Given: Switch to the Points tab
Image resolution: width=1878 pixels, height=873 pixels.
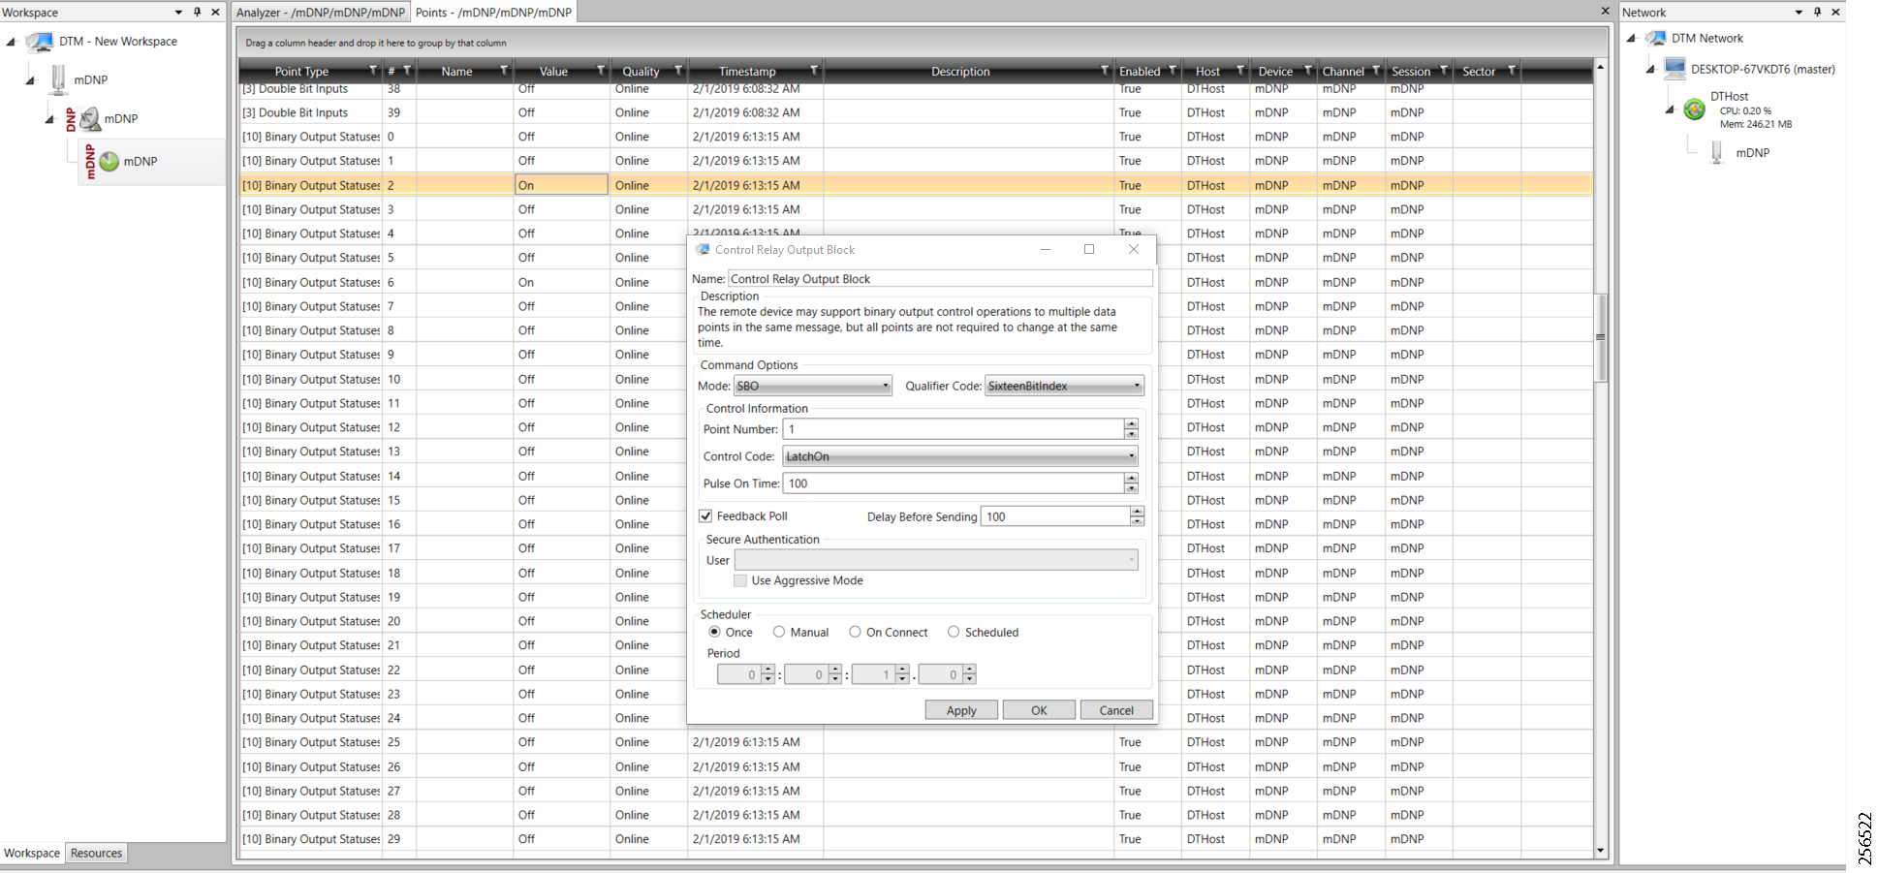Looking at the screenshot, I should (494, 12).
